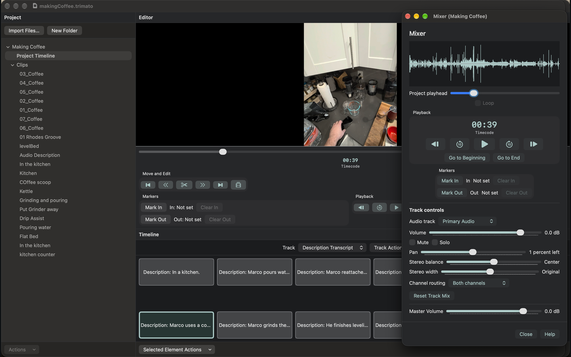
Task: Open the Actions dropdown under the project list
Action: click(x=22, y=349)
